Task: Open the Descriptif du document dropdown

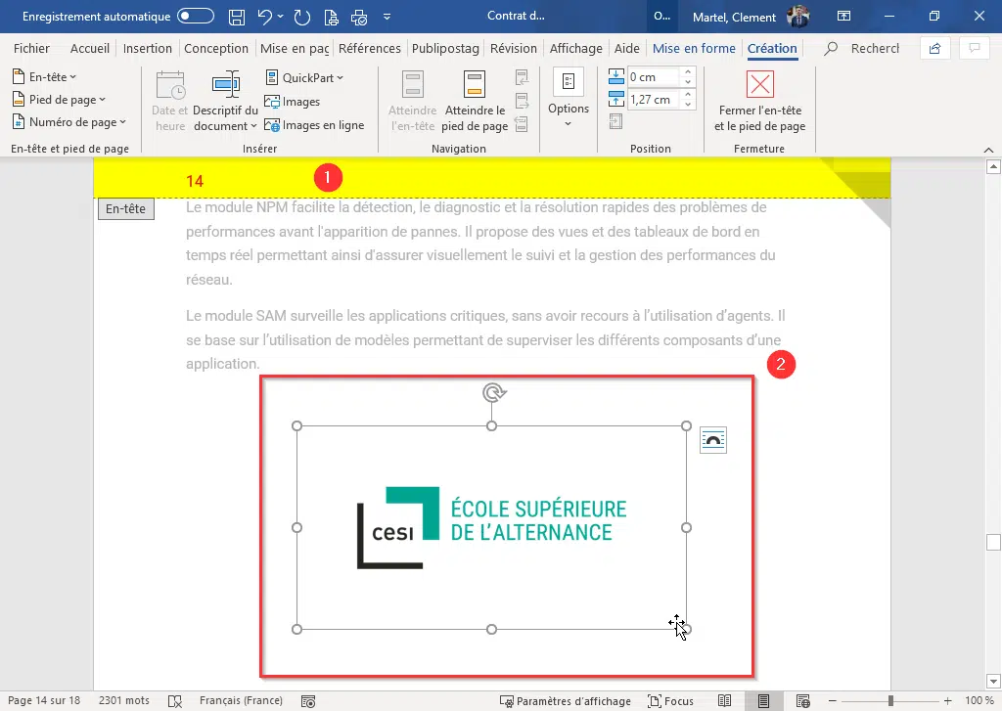Action: [x=226, y=102]
